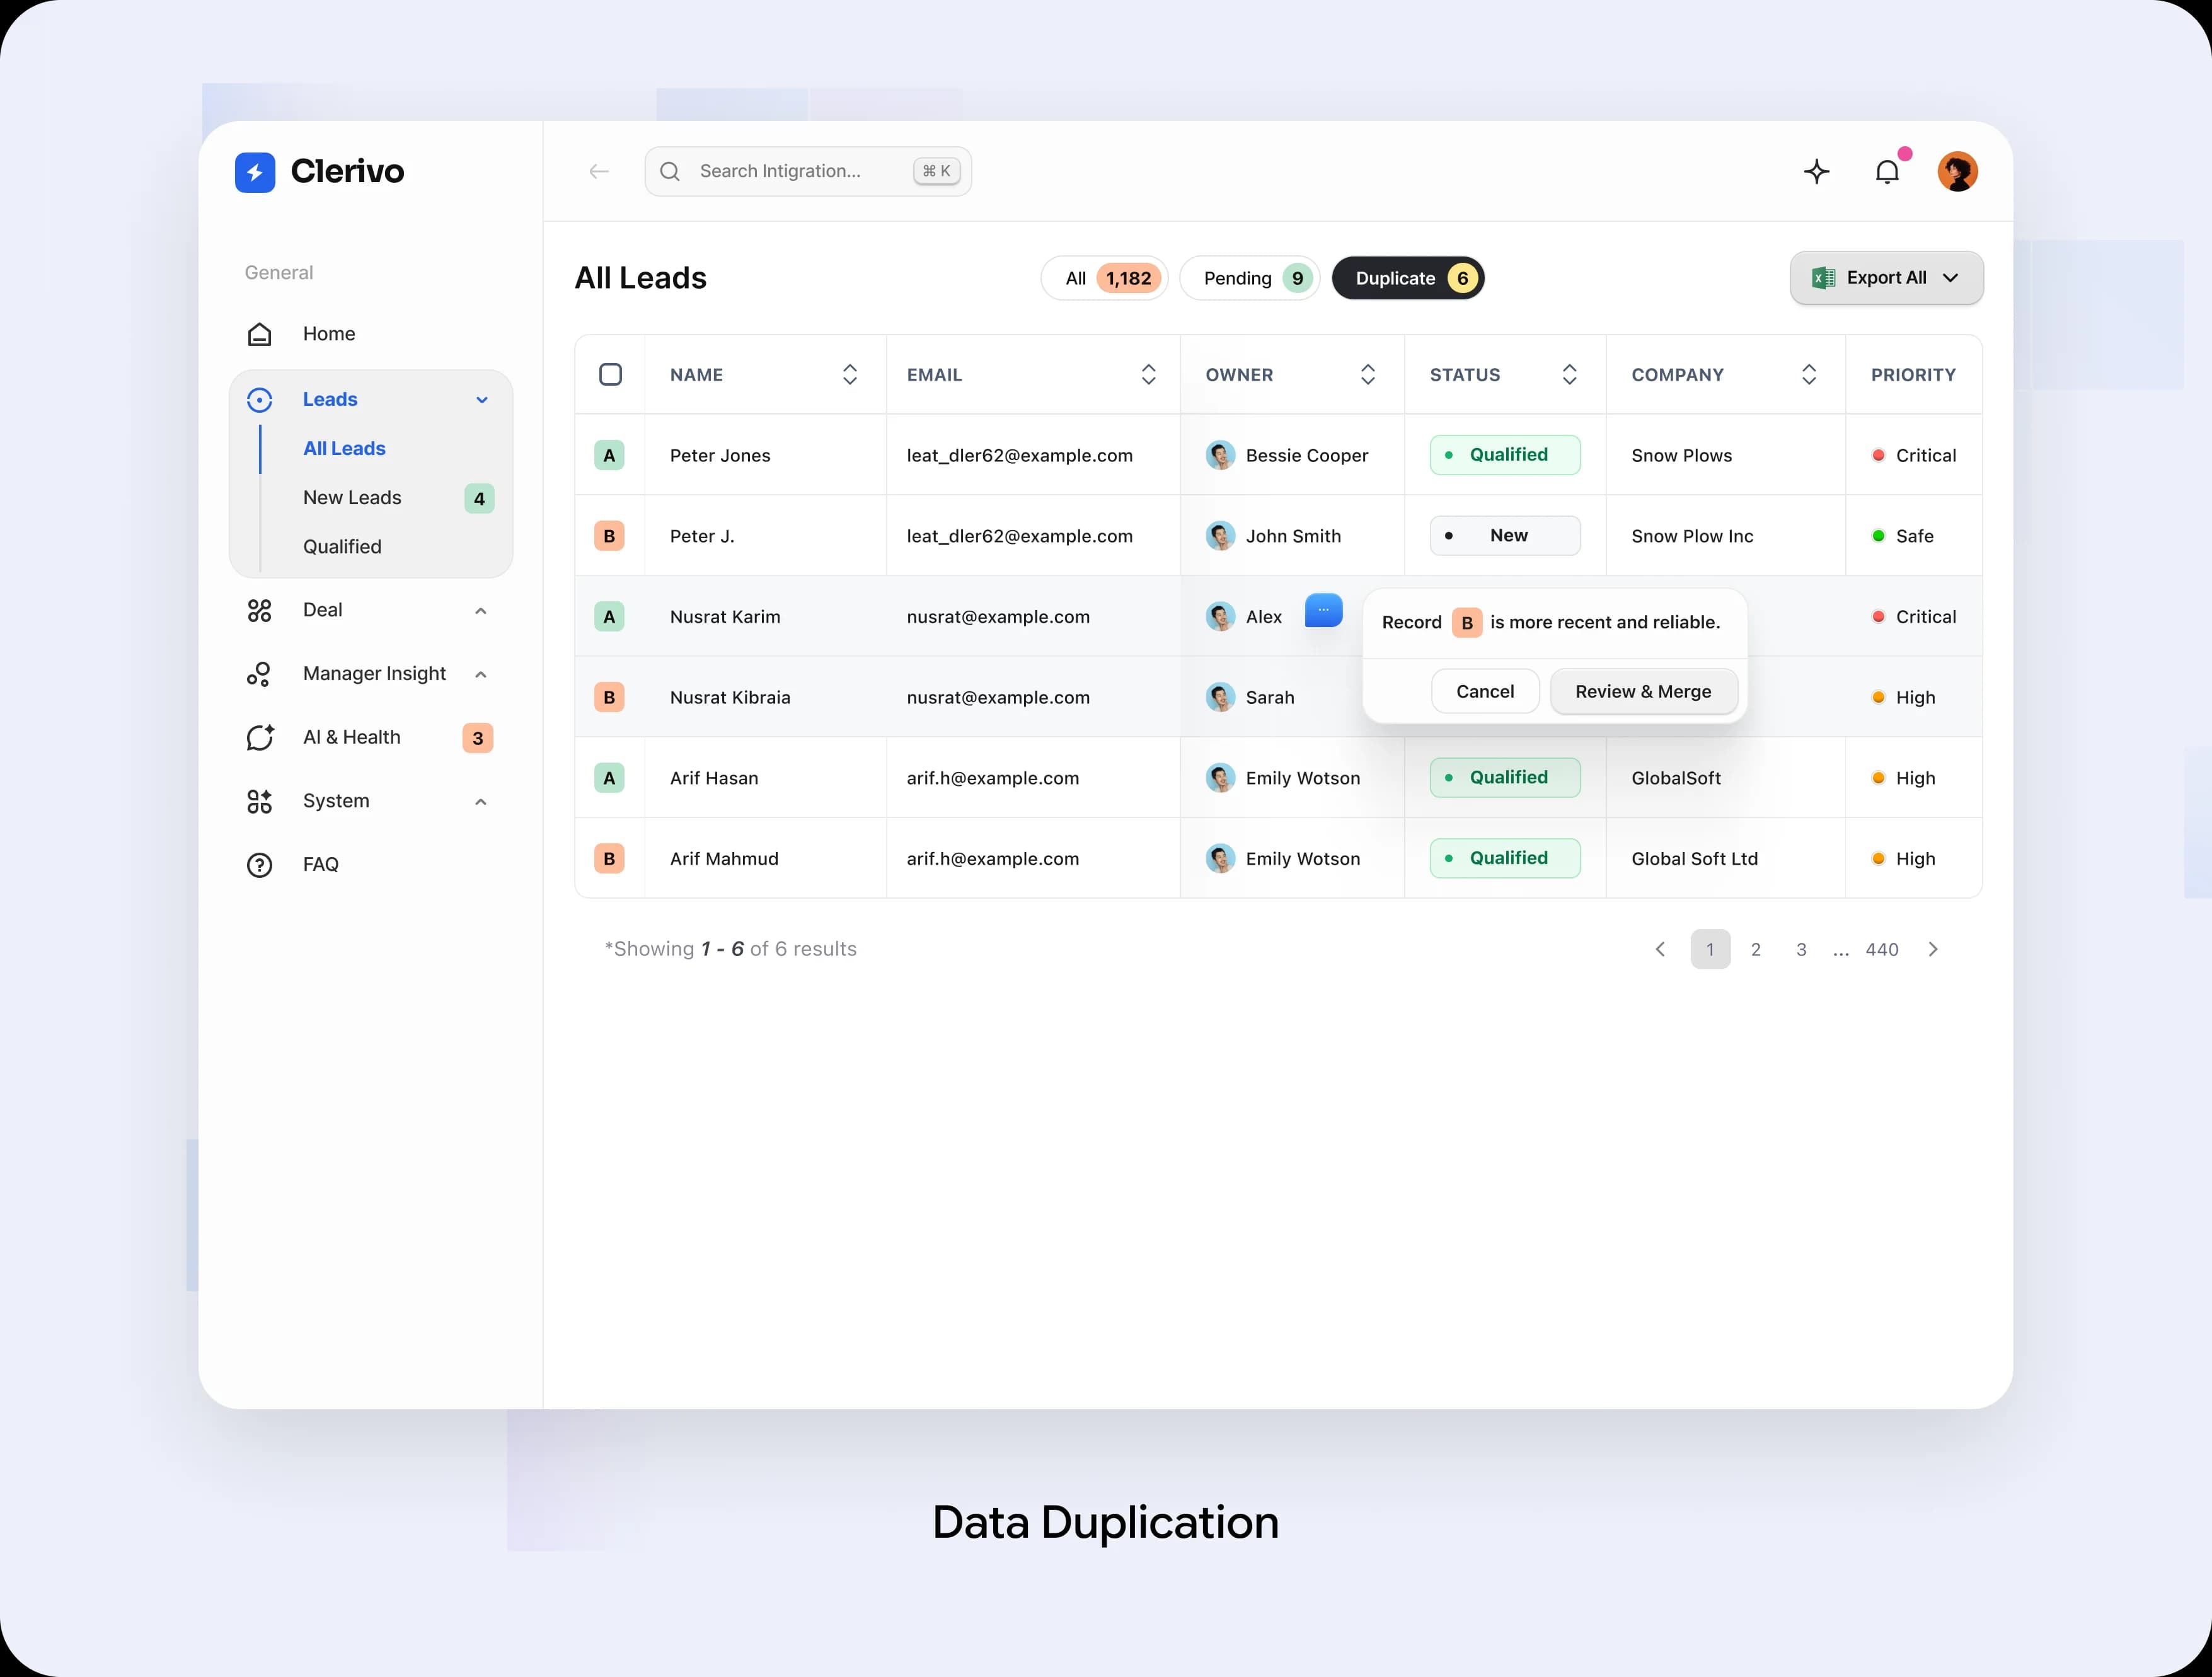This screenshot has width=2212, height=1677.
Task: Expand the Manager Insight chevron
Action: 481,674
